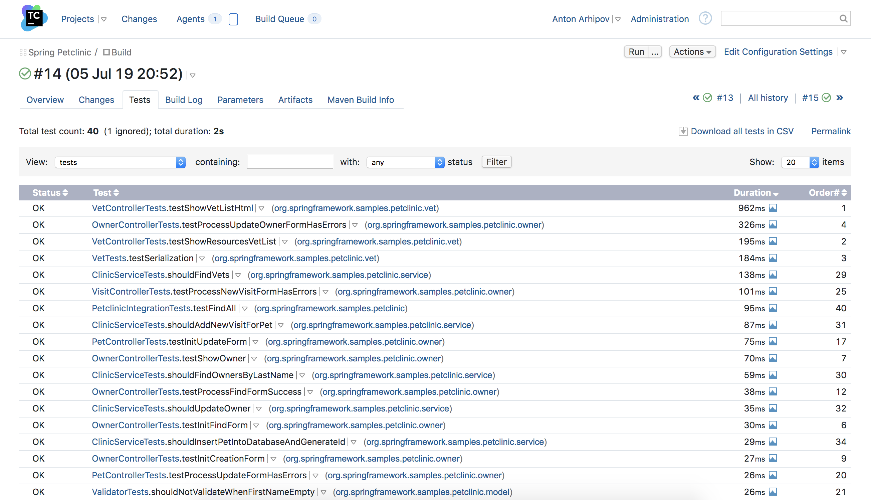Open the Show 20 items select box

click(800, 162)
